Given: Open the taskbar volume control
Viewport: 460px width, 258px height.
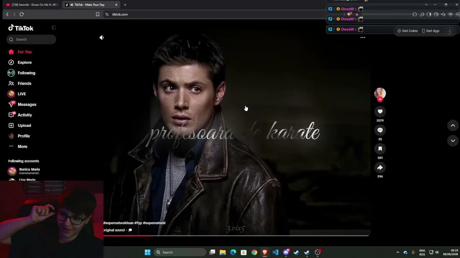Looking at the screenshot, I should (x=437, y=252).
